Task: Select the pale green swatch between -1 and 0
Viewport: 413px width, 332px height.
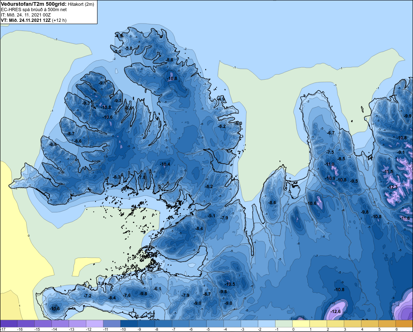Action: point(284,324)
